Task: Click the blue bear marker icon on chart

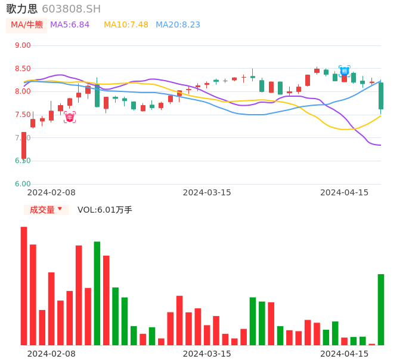Action: 344,71
